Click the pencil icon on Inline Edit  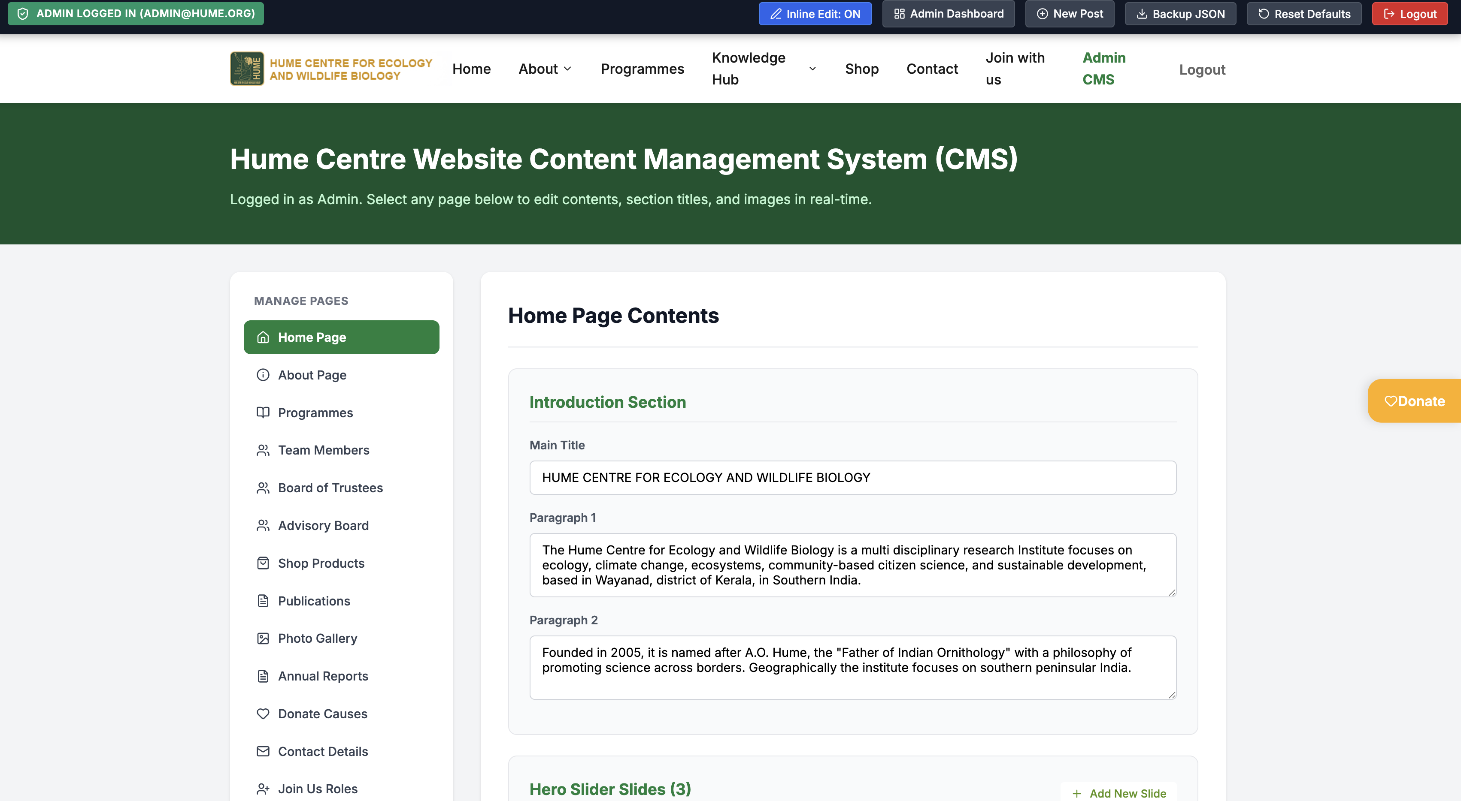[775, 14]
